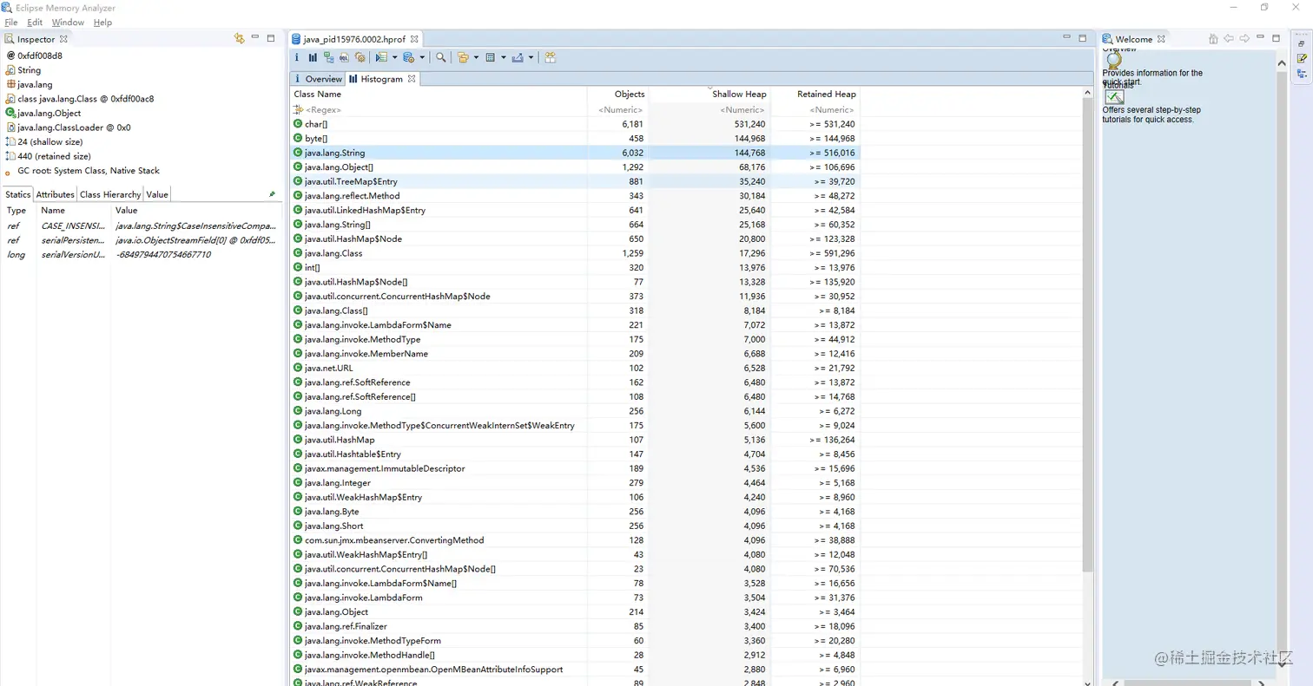
Task: Click the compare to another heap dump icon
Action: (551, 57)
